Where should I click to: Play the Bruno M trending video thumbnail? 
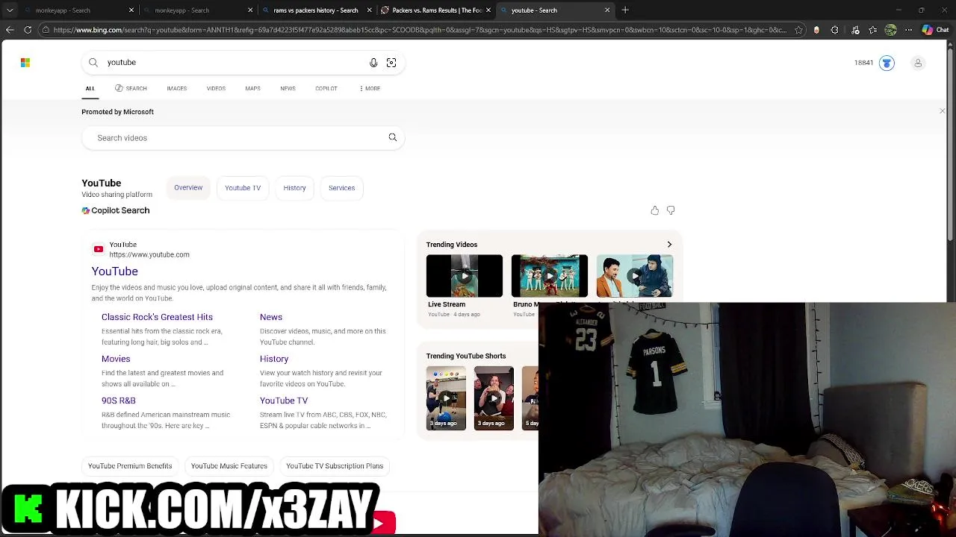550,276
